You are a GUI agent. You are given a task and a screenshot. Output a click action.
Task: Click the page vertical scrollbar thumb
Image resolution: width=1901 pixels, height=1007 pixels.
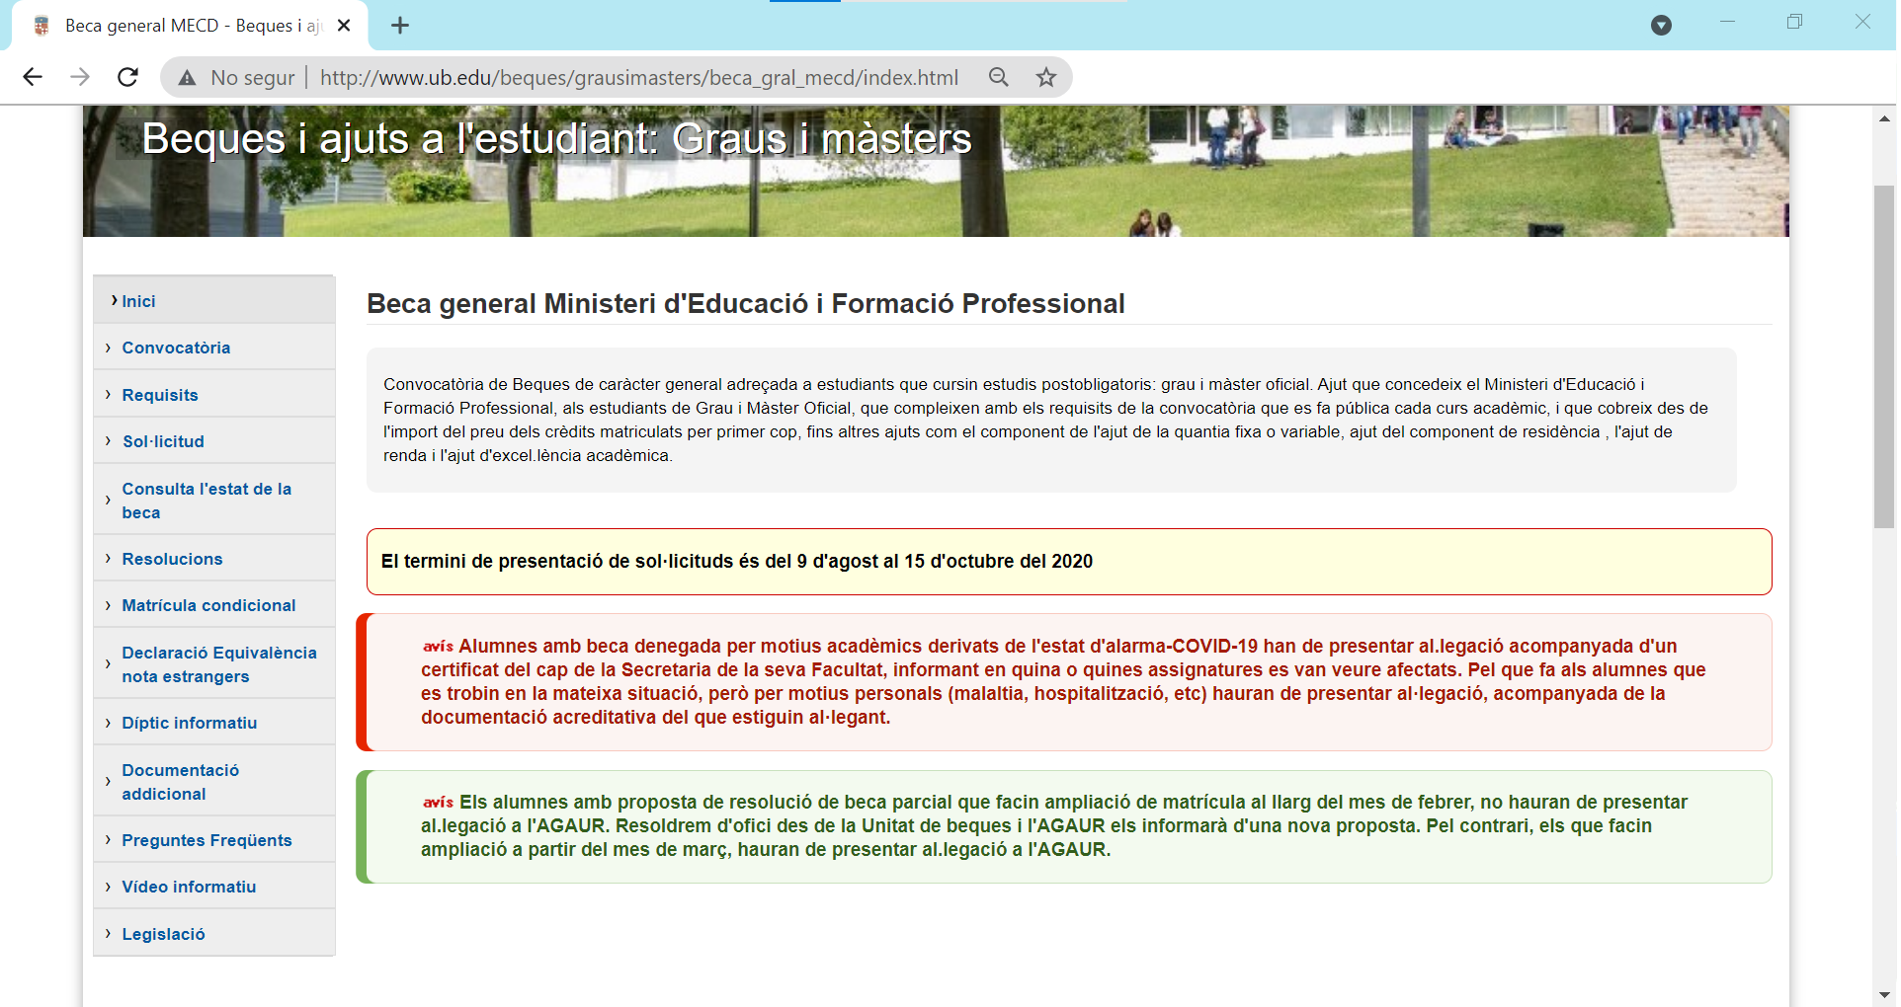(1883, 355)
